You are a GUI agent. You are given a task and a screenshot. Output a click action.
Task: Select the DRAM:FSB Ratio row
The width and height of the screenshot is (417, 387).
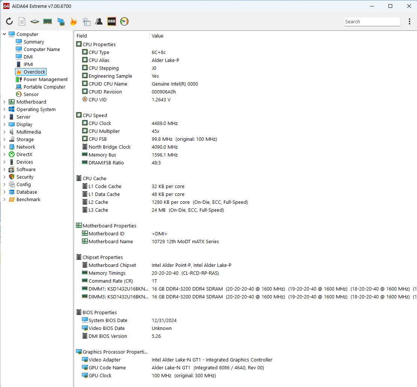tap(245, 163)
